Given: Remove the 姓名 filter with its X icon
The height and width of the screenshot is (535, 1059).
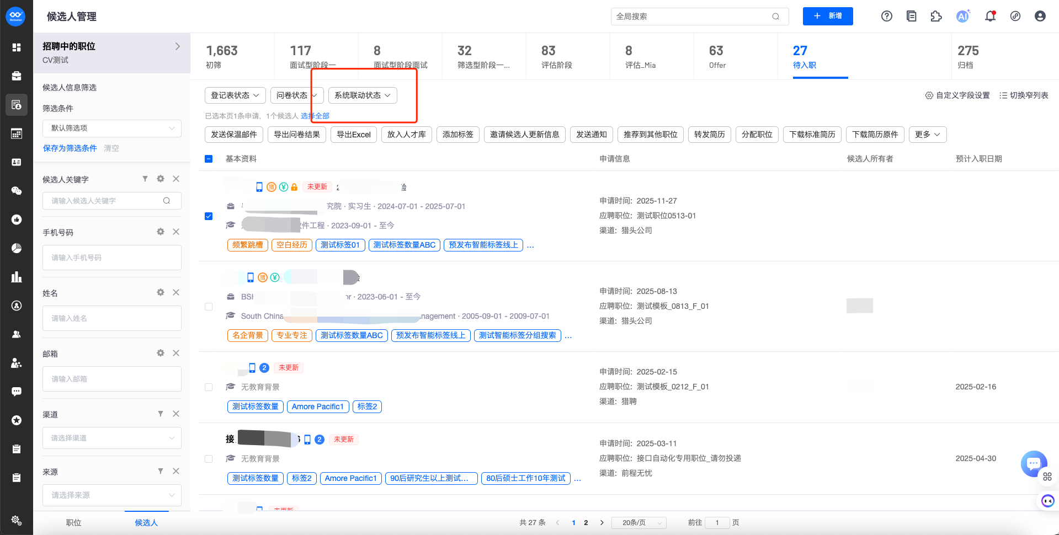Looking at the screenshot, I should point(176,292).
